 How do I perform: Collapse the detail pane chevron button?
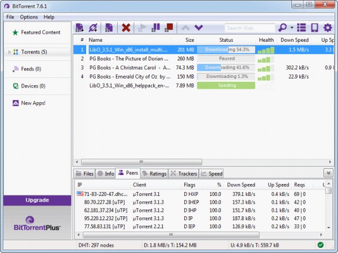(x=328, y=173)
